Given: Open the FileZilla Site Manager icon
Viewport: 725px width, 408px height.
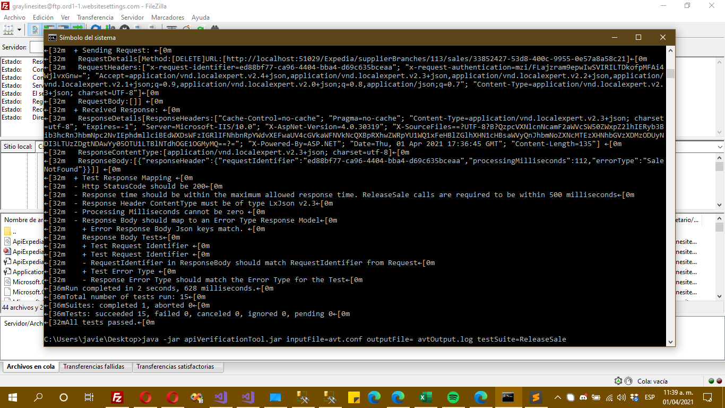Looking at the screenshot, I should pos(8,29).
